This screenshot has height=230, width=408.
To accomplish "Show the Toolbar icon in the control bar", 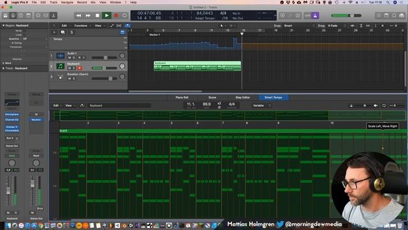I will tap(28, 15).
